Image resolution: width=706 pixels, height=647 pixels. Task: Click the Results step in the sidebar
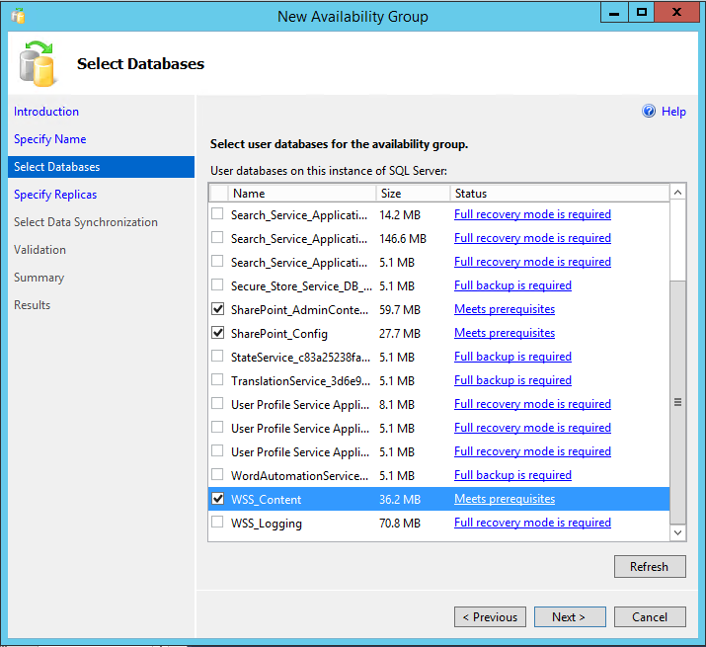click(x=32, y=305)
